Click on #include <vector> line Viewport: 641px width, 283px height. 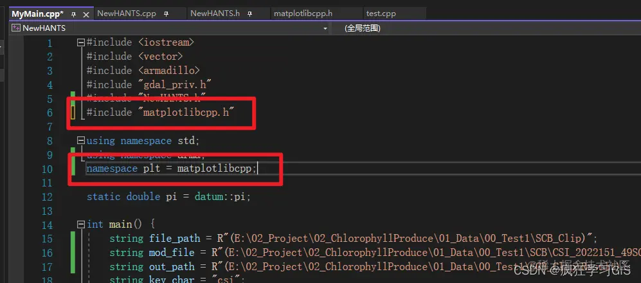[x=134, y=56]
